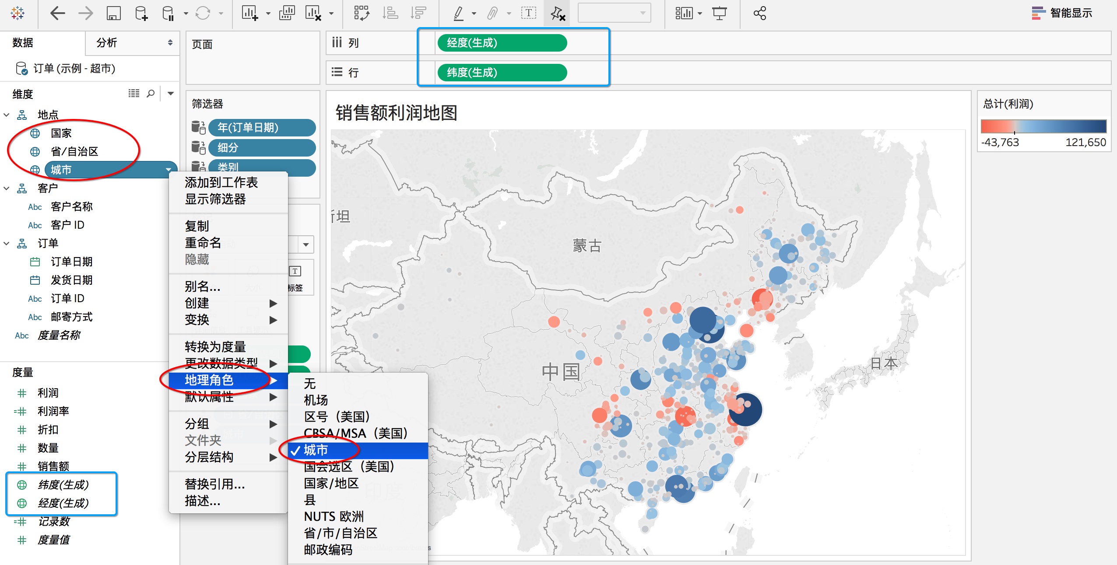
Task: Click the 细分 filter pill
Action: coord(262,148)
